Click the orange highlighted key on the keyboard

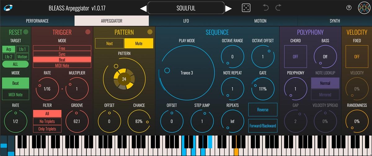tap(236, 152)
